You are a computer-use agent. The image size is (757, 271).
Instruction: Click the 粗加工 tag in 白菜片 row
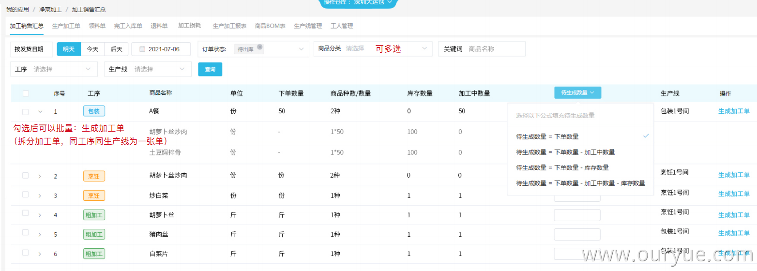(x=95, y=254)
